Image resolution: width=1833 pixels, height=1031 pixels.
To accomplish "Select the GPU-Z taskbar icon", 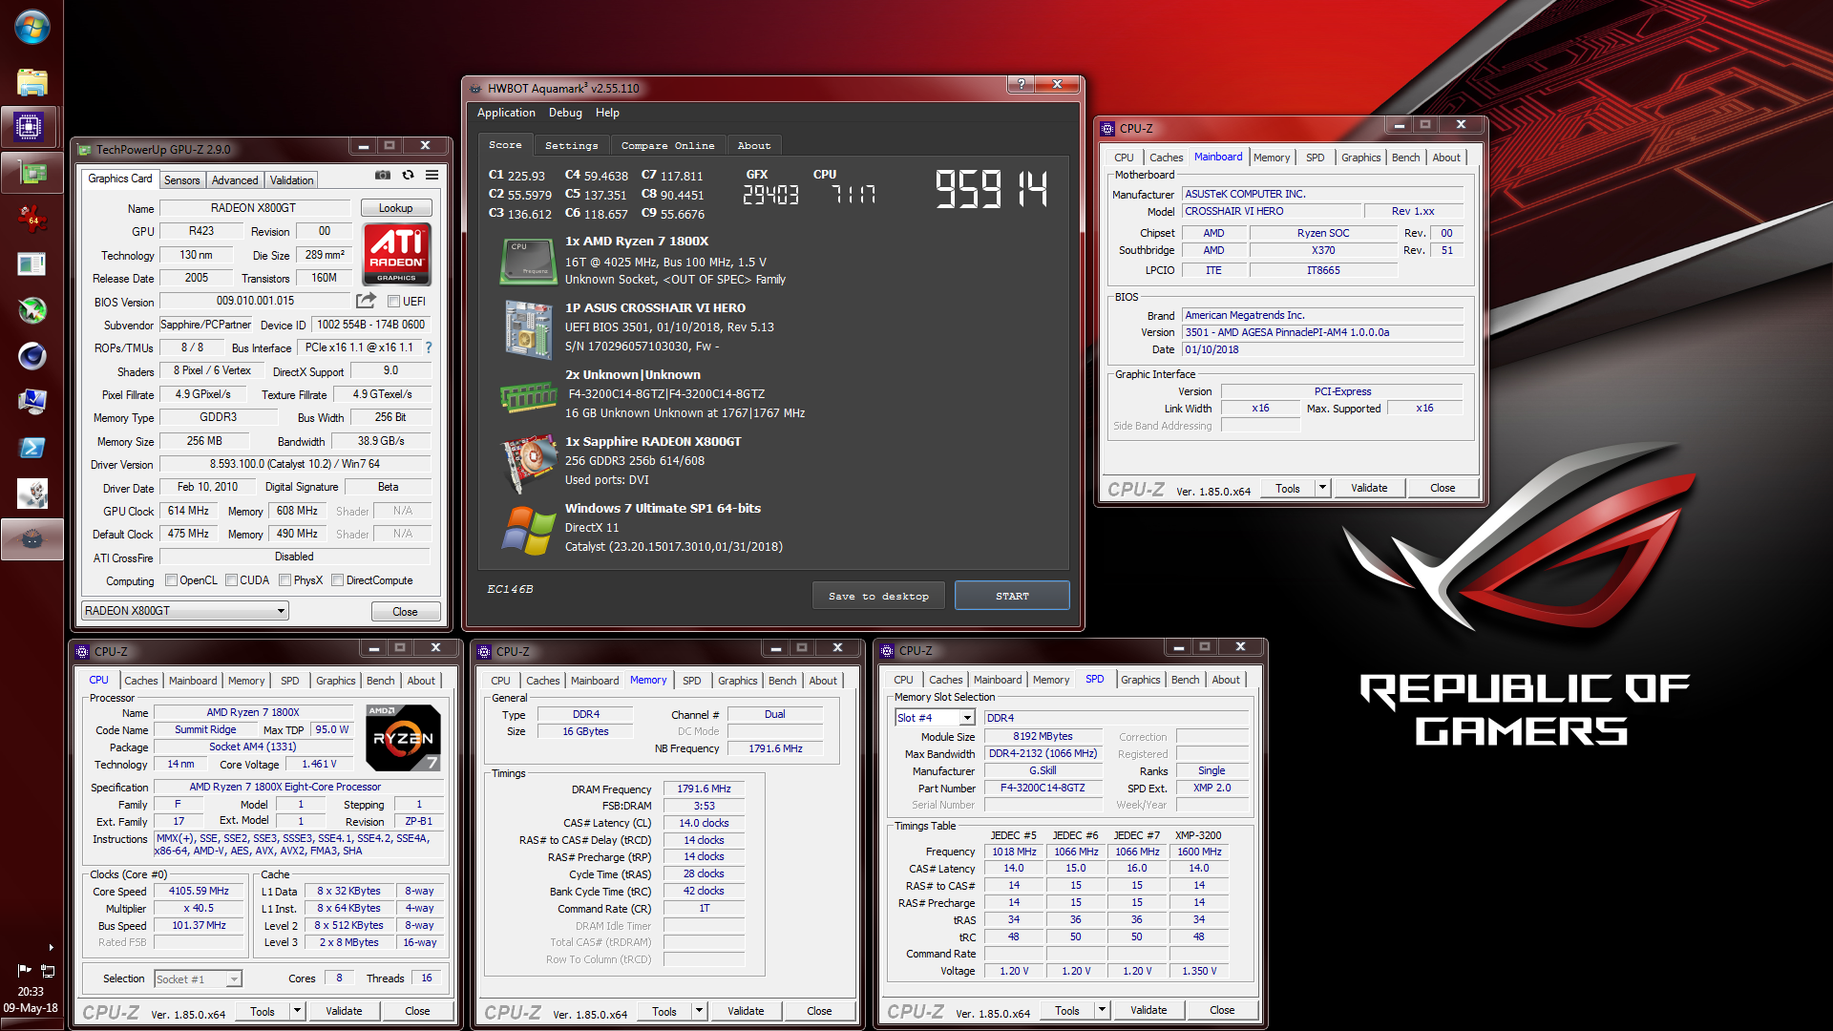I will point(32,173).
